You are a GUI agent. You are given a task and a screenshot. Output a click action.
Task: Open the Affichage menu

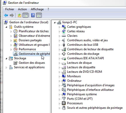[37, 9]
